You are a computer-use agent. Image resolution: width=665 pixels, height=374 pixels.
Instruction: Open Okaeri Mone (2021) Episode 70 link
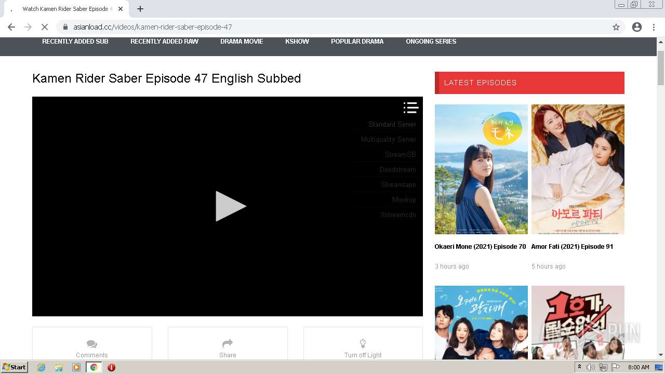click(x=480, y=247)
